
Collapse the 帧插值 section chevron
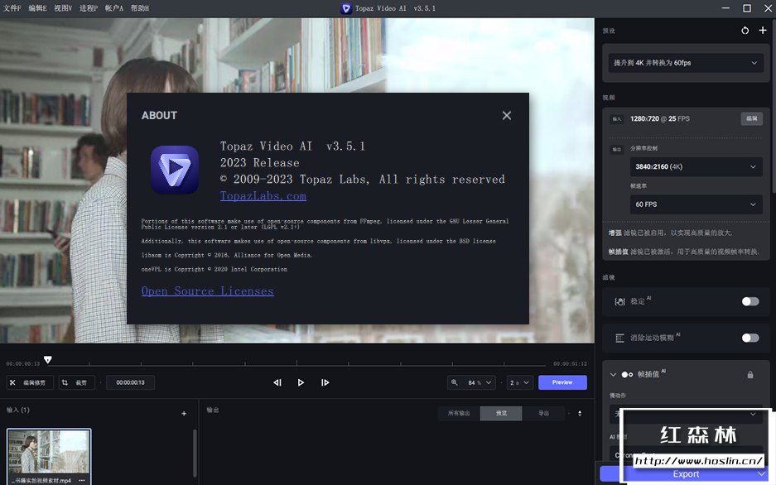point(613,375)
